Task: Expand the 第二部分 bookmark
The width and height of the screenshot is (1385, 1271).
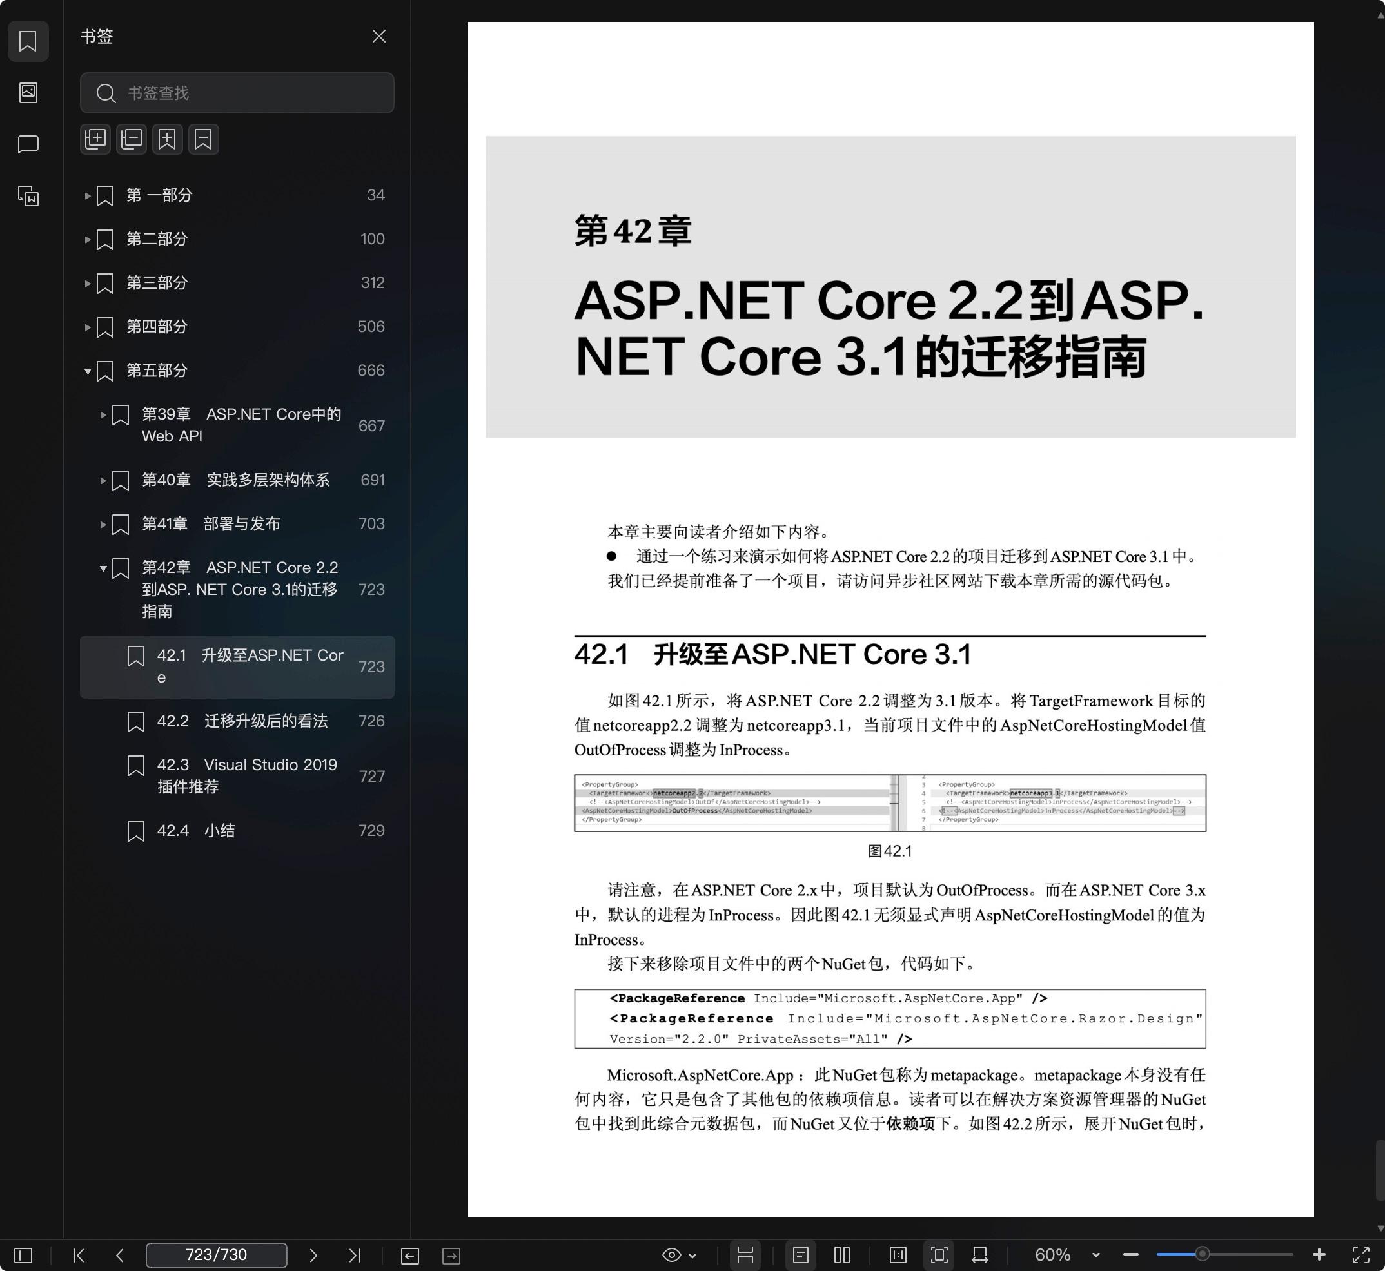Action: coord(88,239)
